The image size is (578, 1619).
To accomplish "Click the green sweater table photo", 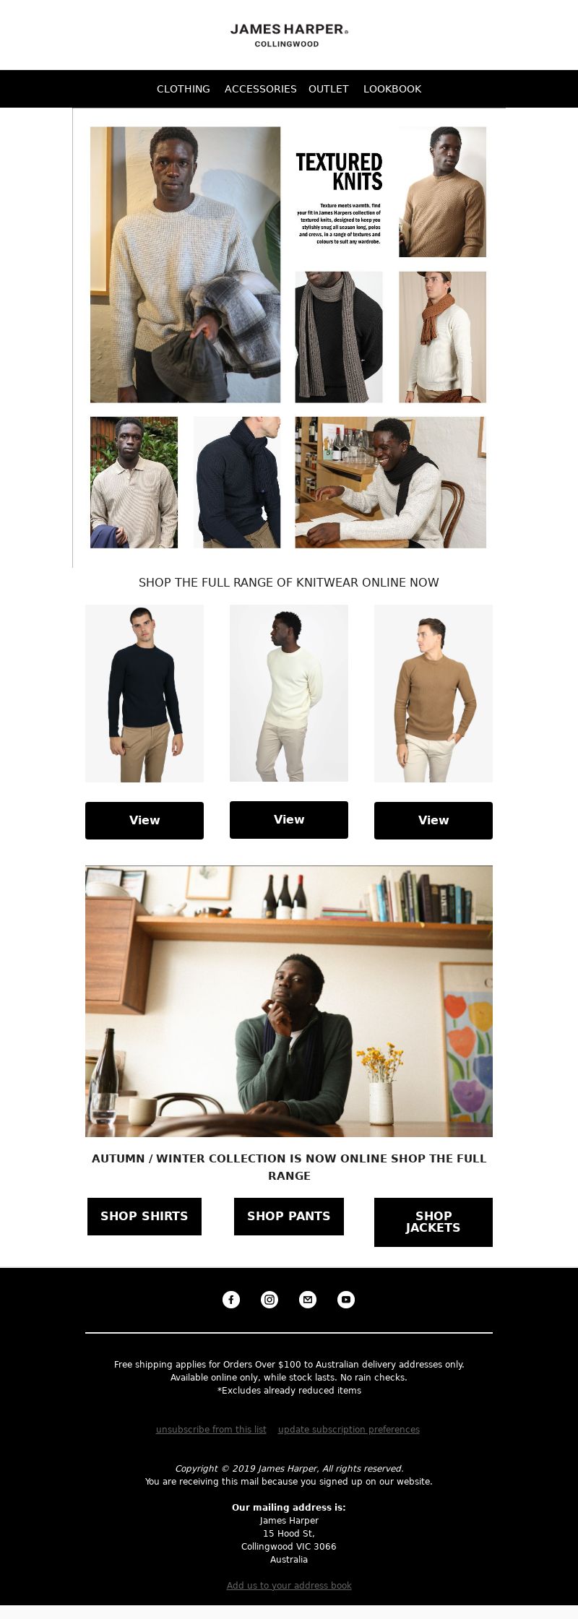I will point(289,1001).
